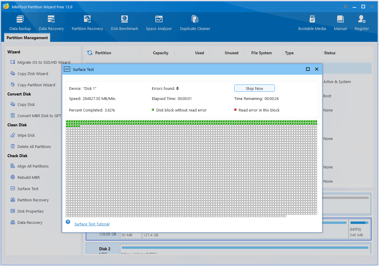Viewport: 379px width, 266px height.
Task: Select the 546 MB NTFS partition block
Action: point(360,229)
